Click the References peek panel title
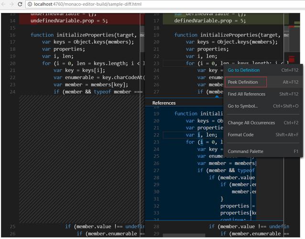 pyautogui.click(x=164, y=103)
